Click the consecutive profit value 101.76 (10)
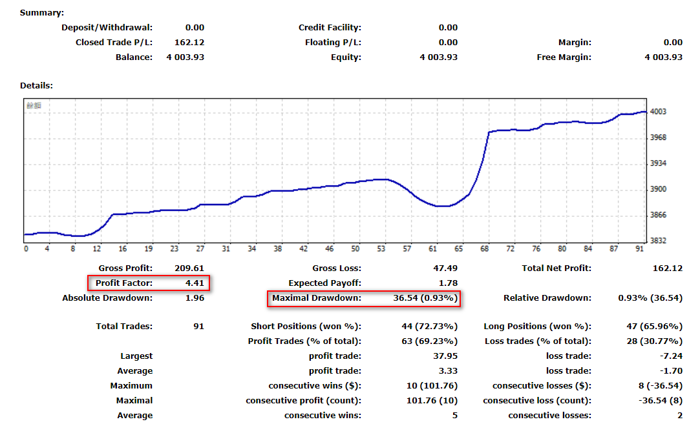Screen dimensions: 700x424 point(432,400)
